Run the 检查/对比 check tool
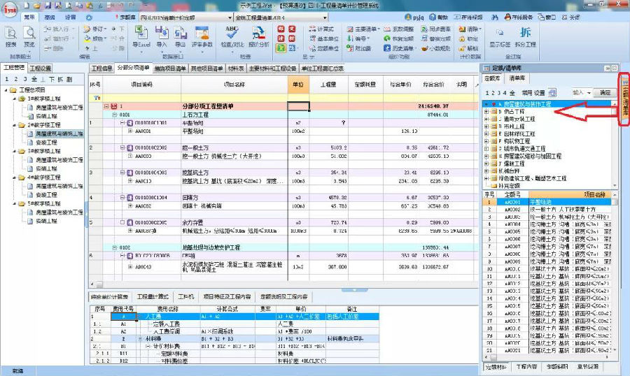 (232, 35)
